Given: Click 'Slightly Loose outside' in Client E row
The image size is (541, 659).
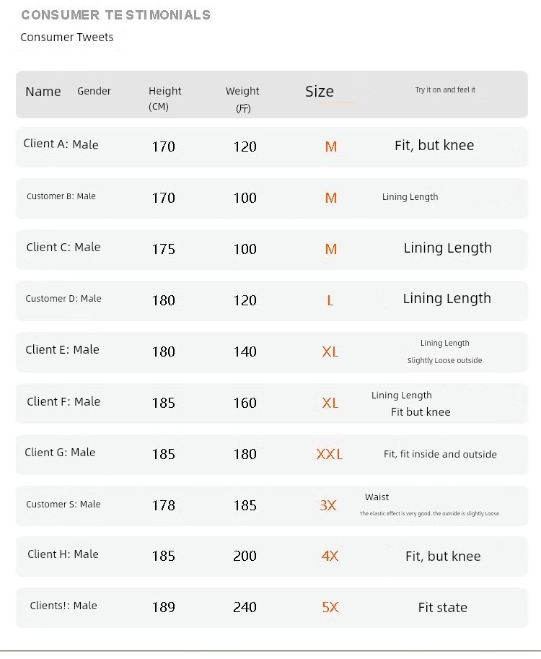Looking at the screenshot, I should (x=444, y=360).
